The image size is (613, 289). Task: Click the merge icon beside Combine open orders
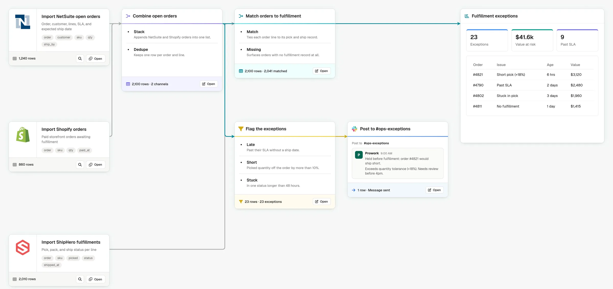[x=128, y=16]
